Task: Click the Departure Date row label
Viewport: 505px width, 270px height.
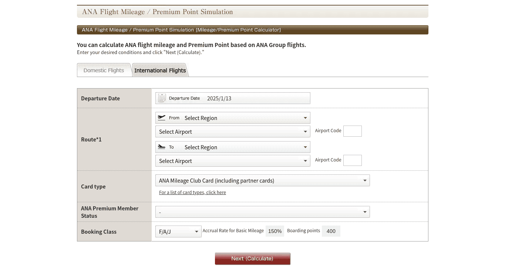Action: [100, 99]
